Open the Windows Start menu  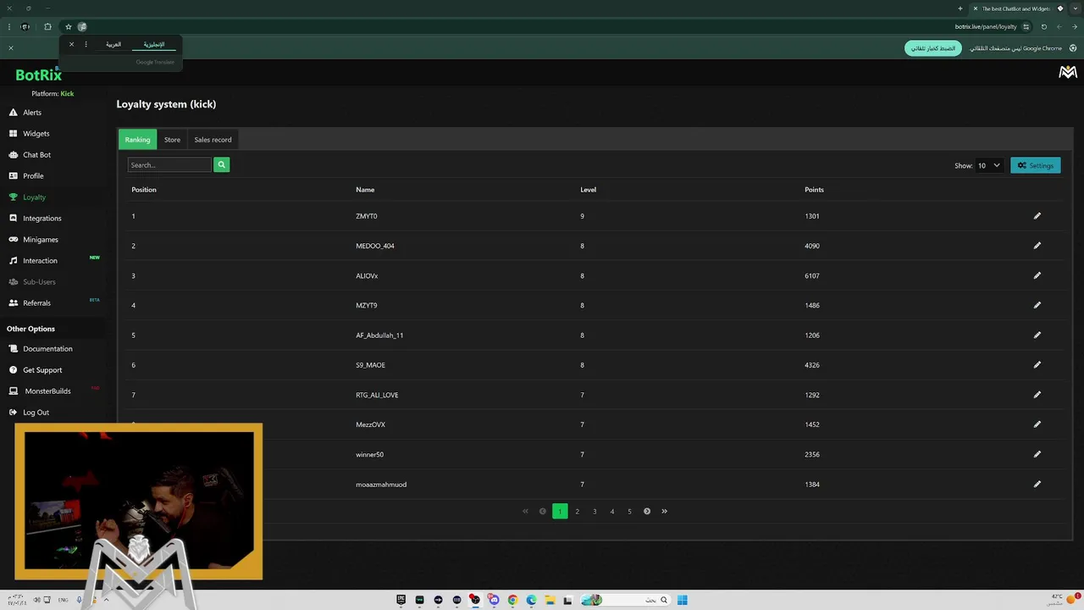682,600
